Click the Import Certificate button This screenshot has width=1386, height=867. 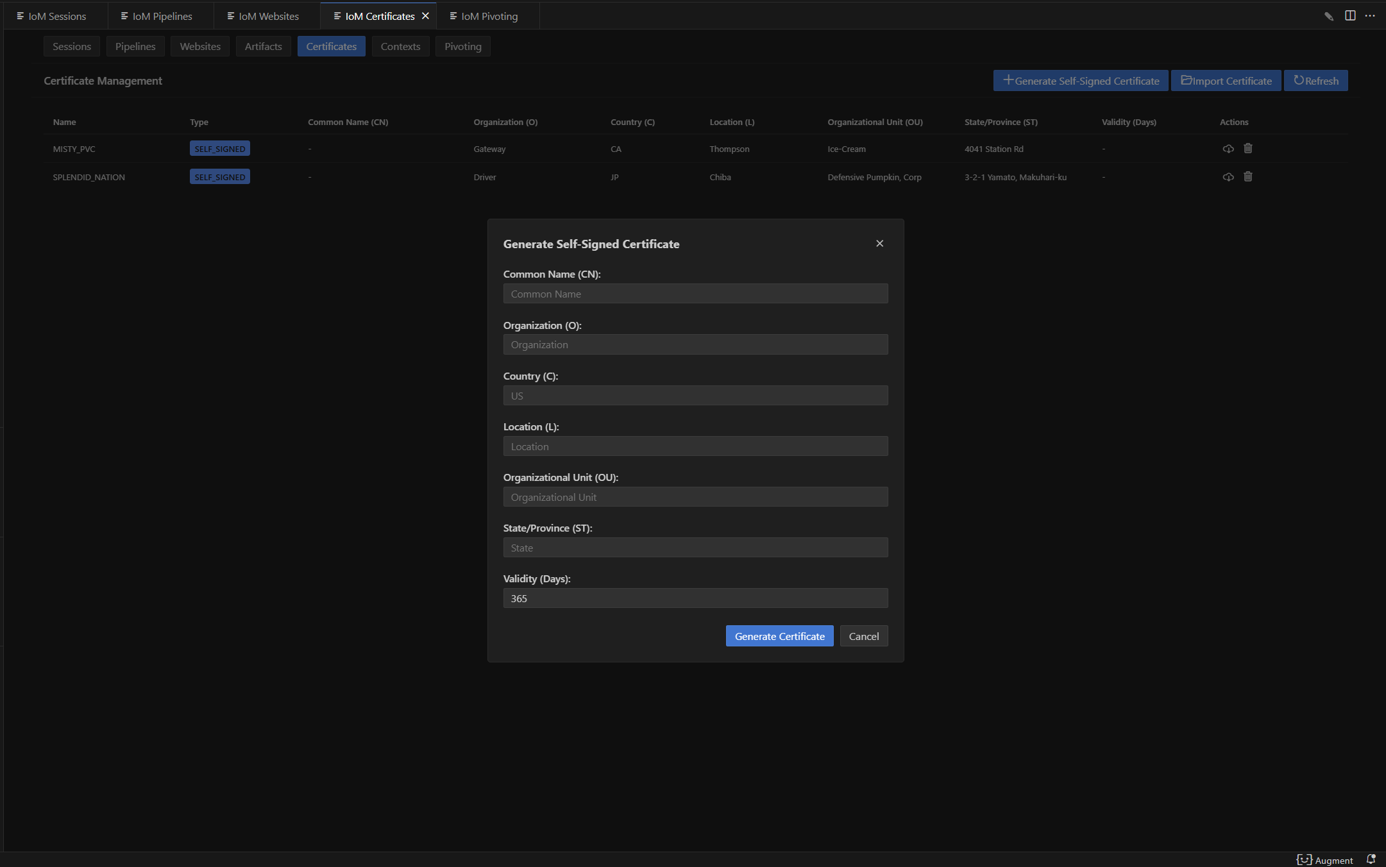[x=1226, y=81]
